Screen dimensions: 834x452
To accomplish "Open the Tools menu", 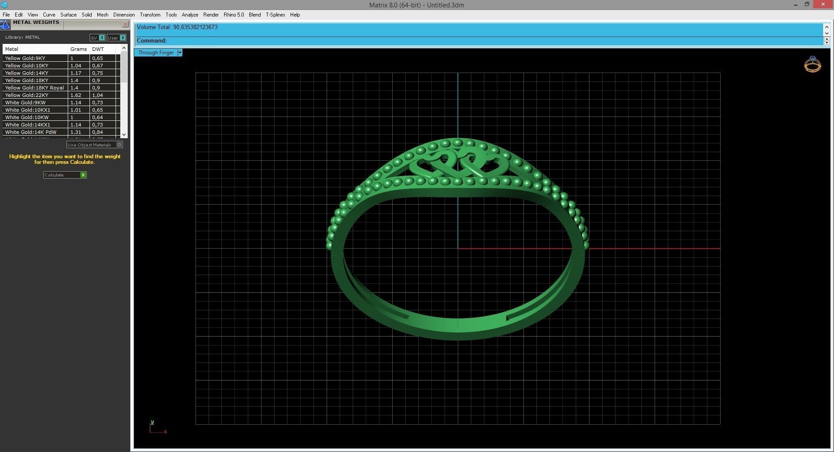I will tap(171, 15).
